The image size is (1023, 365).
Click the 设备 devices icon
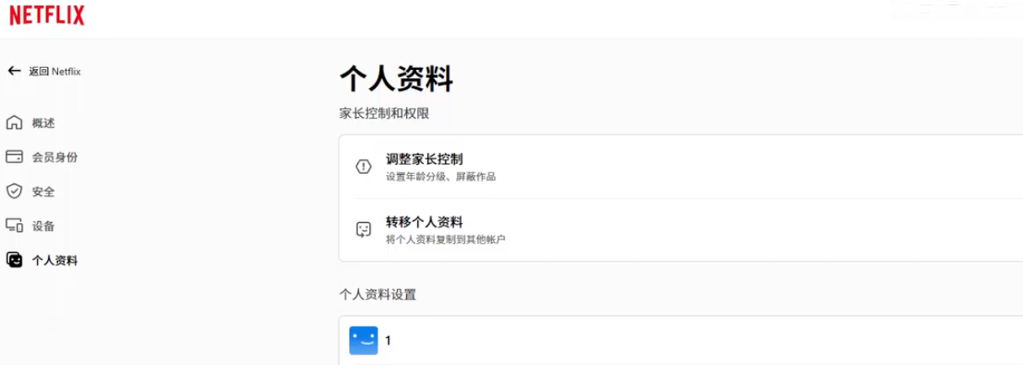click(14, 225)
